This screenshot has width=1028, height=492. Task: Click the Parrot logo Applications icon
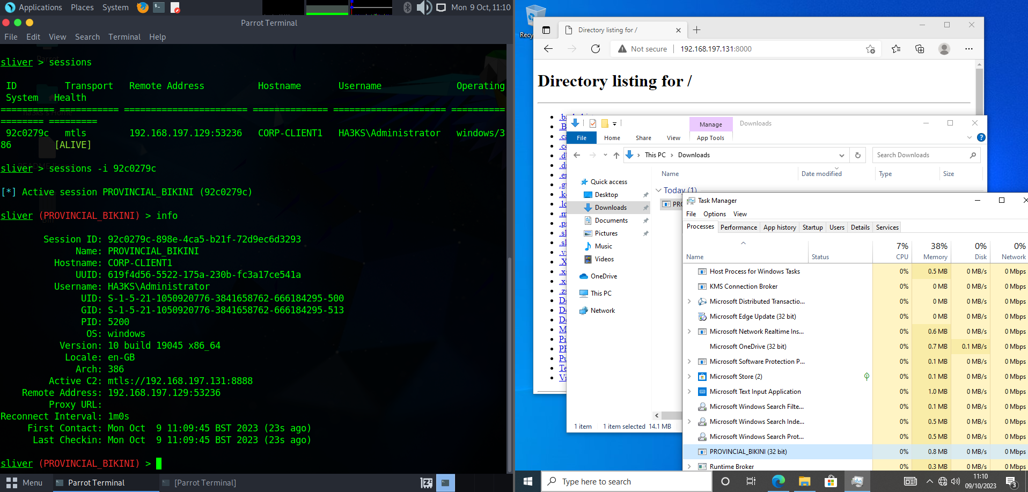10,8
